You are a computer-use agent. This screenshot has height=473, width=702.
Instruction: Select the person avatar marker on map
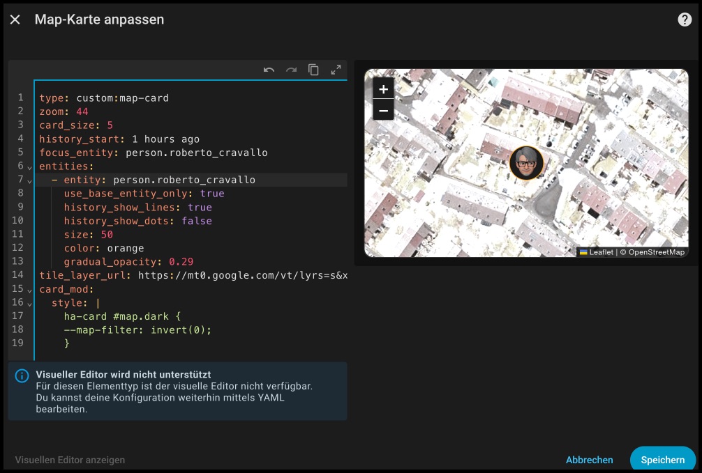[526, 163]
